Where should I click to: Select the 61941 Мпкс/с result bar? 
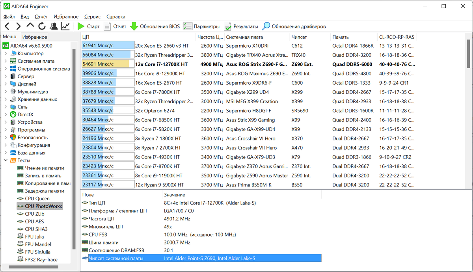point(108,45)
